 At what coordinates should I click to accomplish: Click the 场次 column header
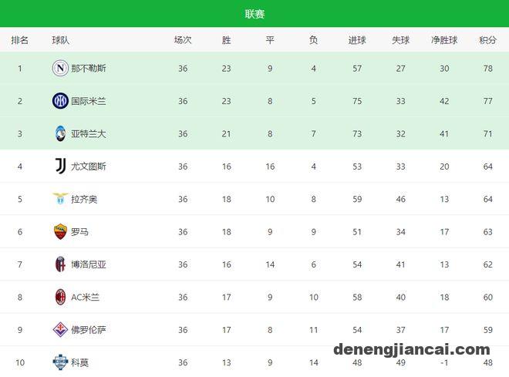point(183,40)
